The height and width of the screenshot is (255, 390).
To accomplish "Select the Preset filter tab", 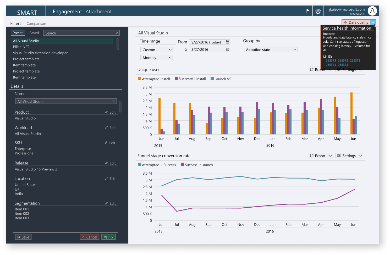I will pyautogui.click(x=18, y=33).
